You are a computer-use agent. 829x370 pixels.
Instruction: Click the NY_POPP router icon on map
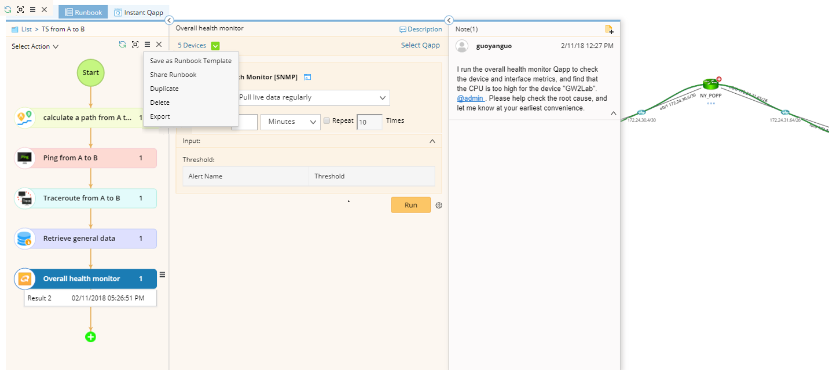tap(710, 84)
